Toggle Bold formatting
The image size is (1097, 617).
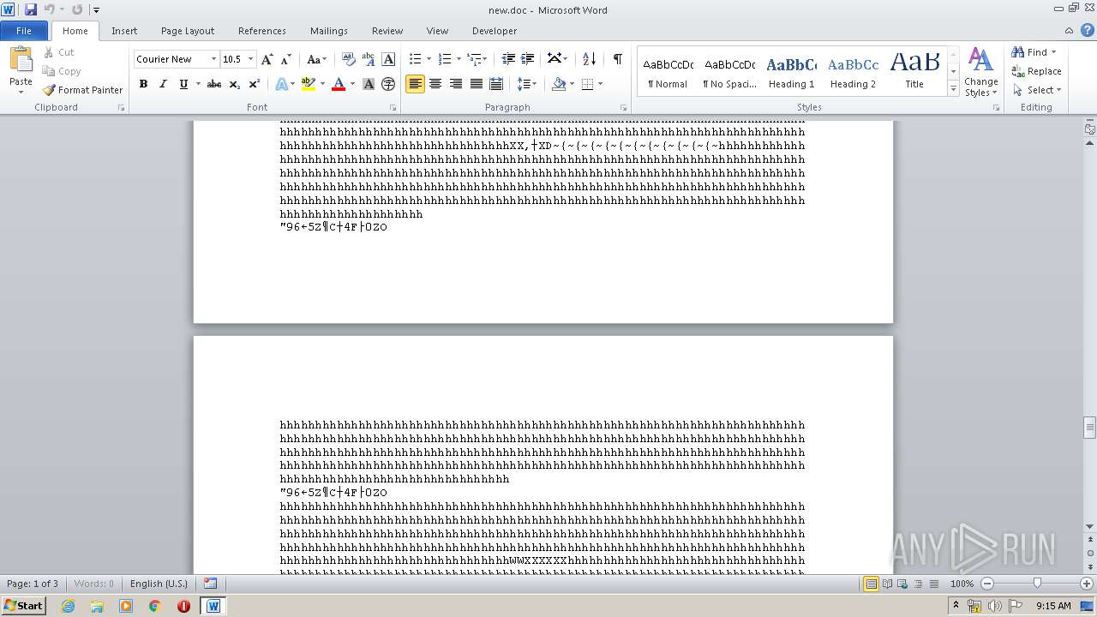click(x=143, y=84)
